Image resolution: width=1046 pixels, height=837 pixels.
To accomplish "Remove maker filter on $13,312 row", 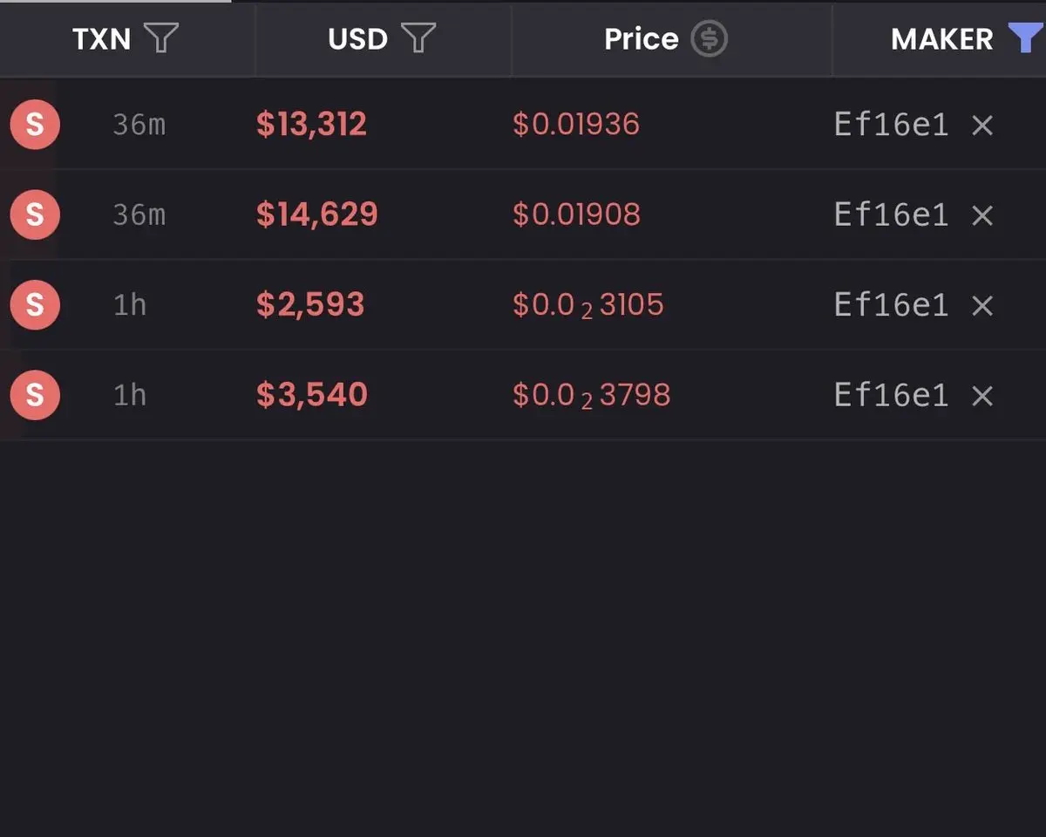I will click(982, 126).
